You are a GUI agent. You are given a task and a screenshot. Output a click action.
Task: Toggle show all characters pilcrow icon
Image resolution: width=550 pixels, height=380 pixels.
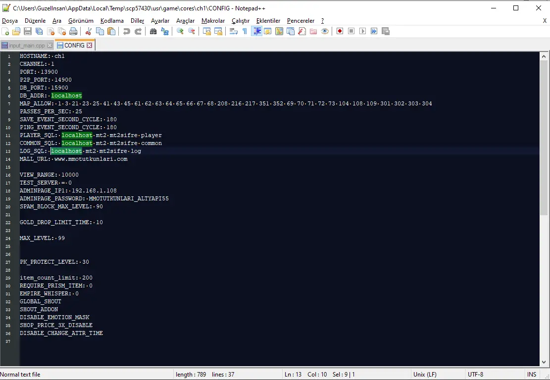tap(245, 31)
